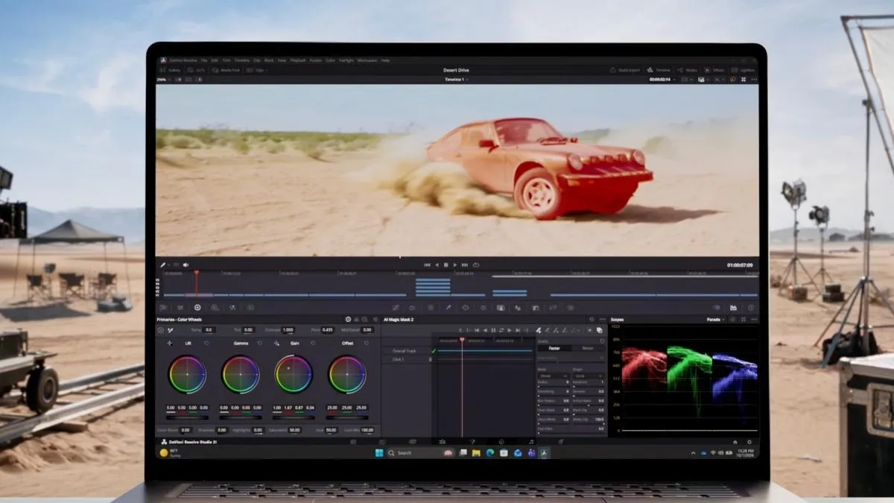The width and height of the screenshot is (894, 503).
Task: Click the Temp value field
Action: click(x=209, y=330)
